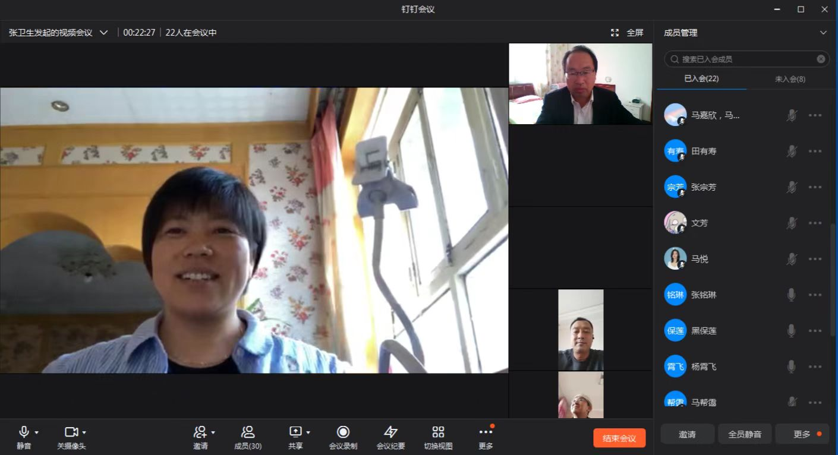Click the 会议录制 record icon

click(x=343, y=432)
